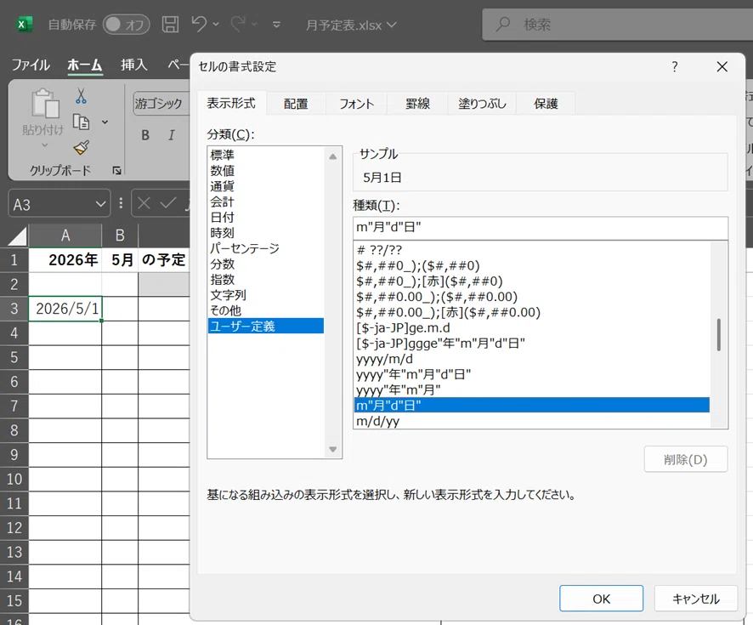Select ユーザー定義 in category list

266,326
